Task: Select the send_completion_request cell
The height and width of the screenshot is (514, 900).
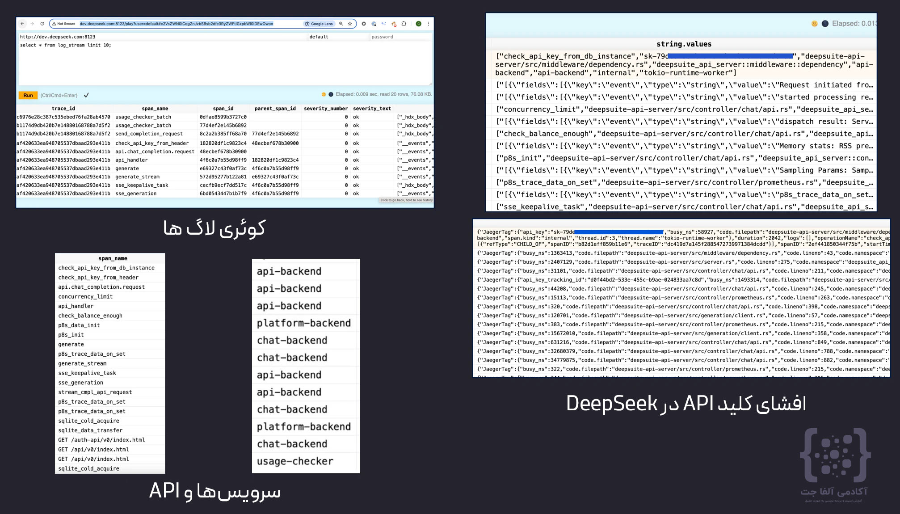Action: tap(149, 134)
